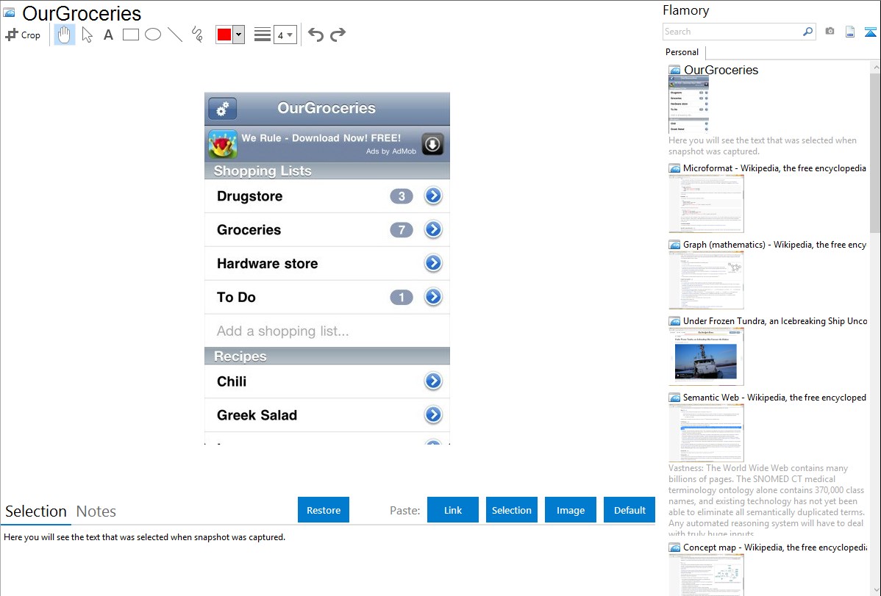Open the Selection tab
The height and width of the screenshot is (596, 881).
click(36, 511)
